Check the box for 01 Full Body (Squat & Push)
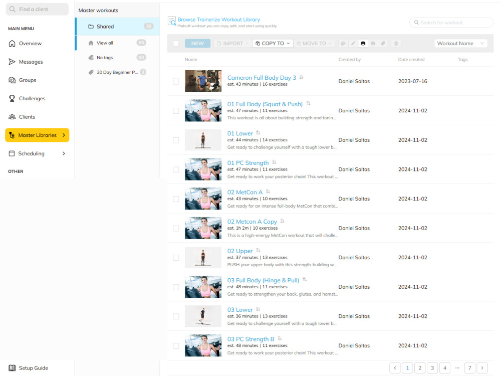501x376 pixels. tap(176, 111)
